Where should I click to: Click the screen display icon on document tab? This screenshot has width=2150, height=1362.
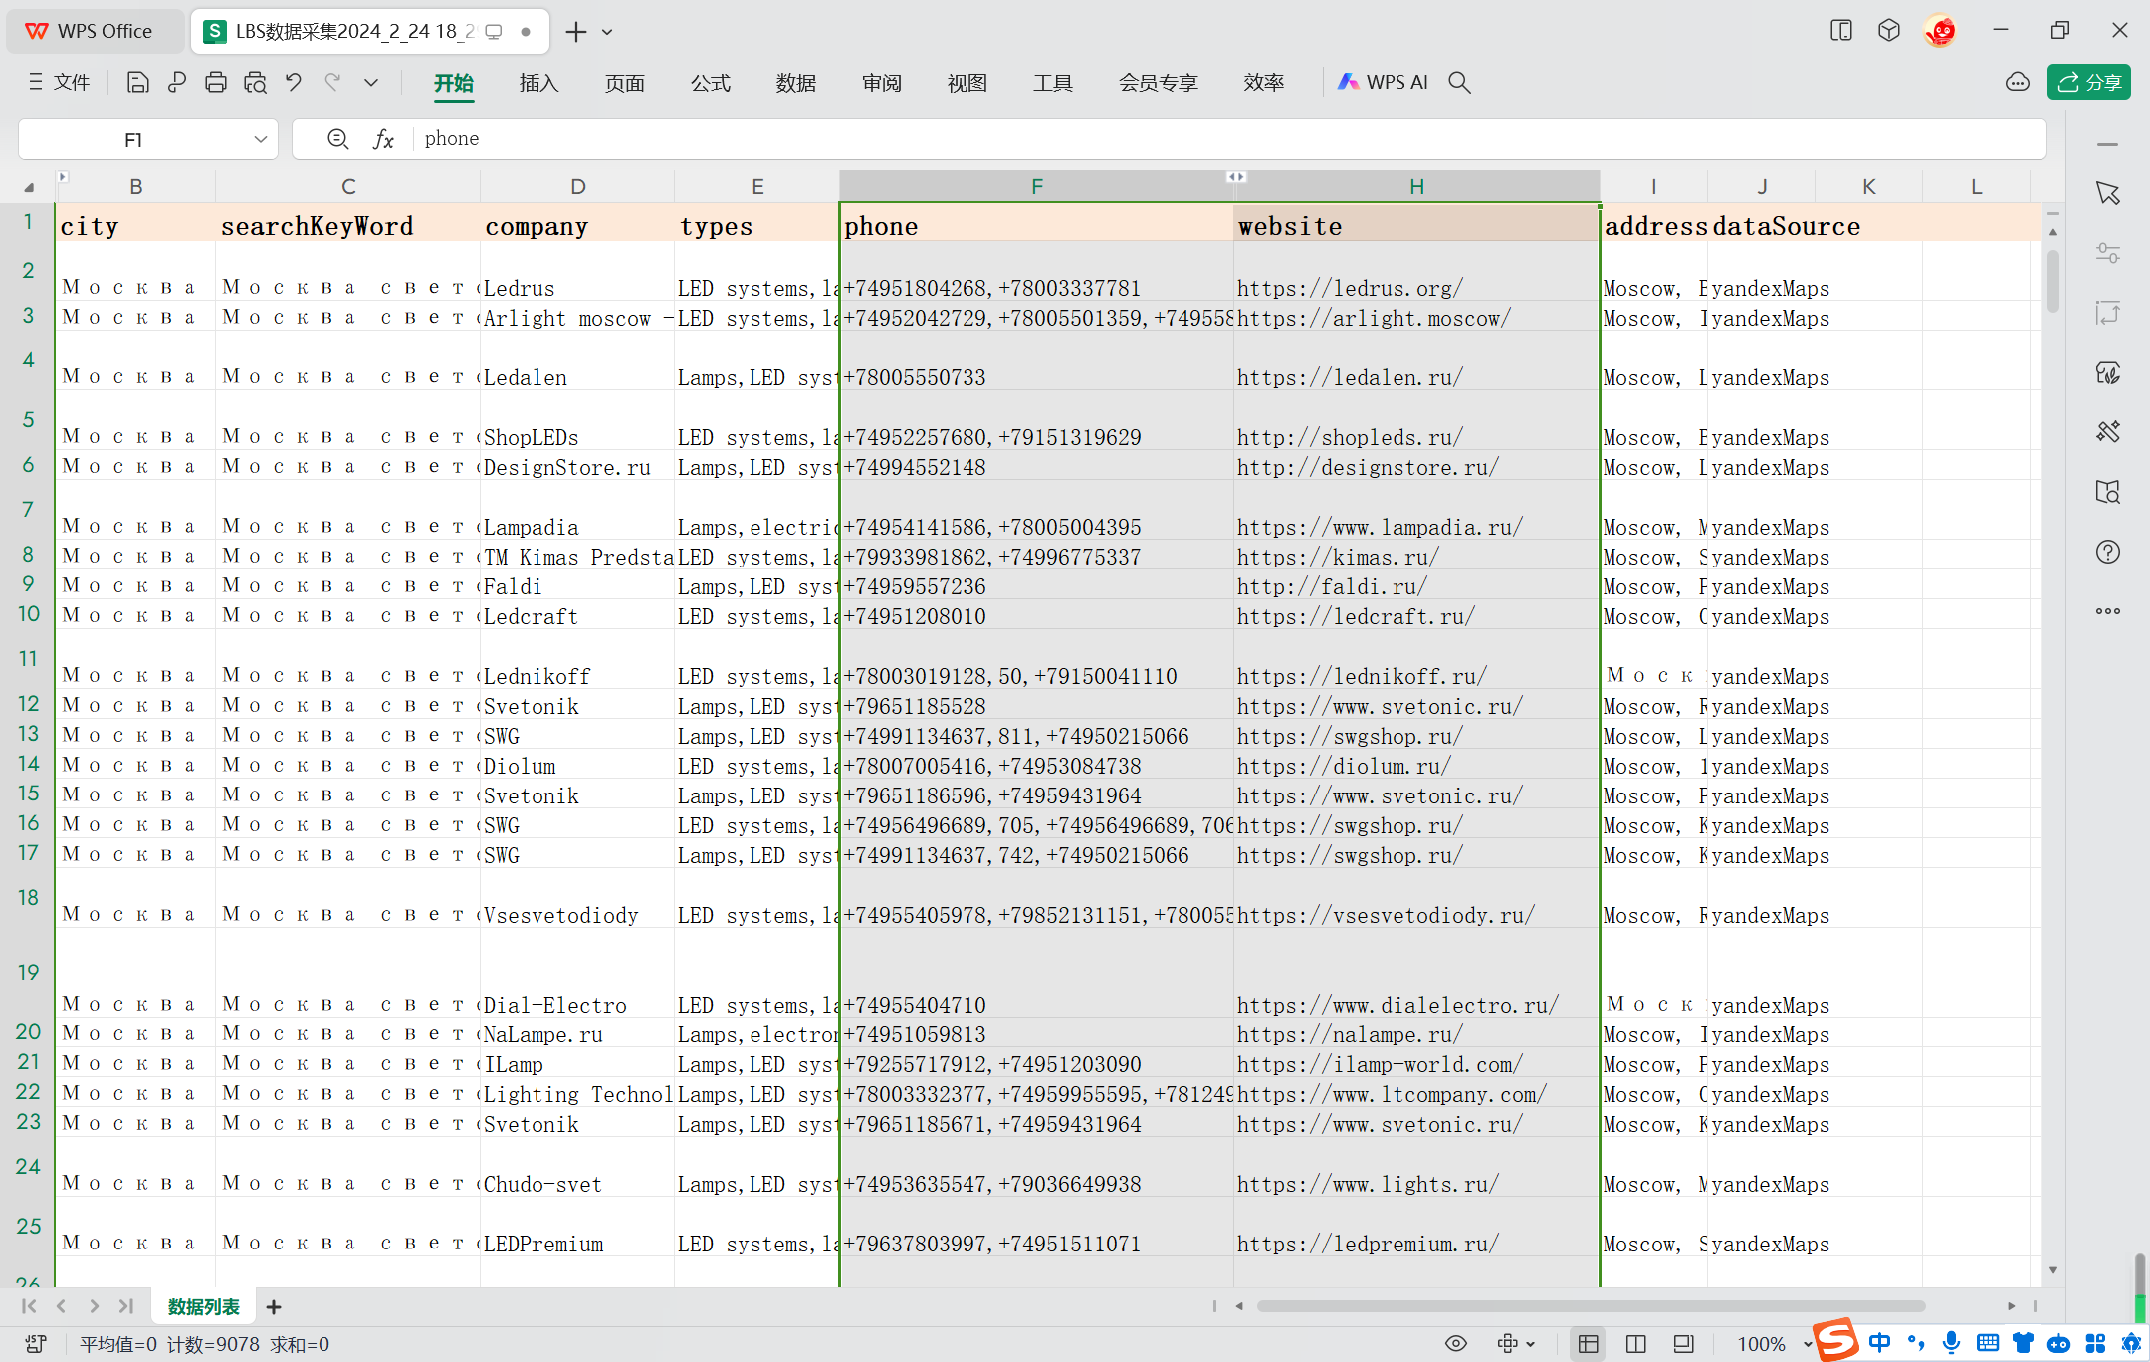pos(494,32)
